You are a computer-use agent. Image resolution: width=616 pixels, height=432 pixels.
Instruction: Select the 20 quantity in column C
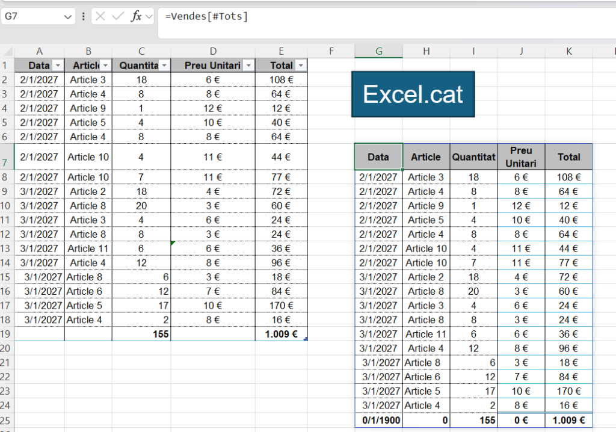point(141,206)
